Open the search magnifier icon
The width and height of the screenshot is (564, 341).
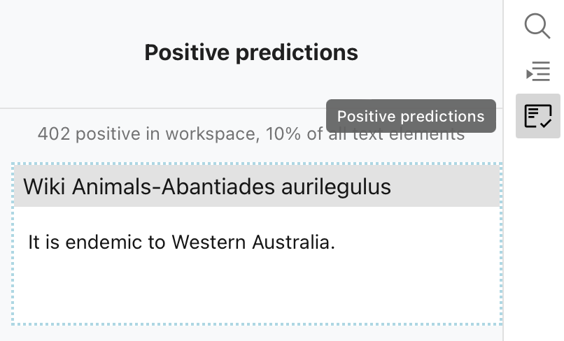click(537, 26)
